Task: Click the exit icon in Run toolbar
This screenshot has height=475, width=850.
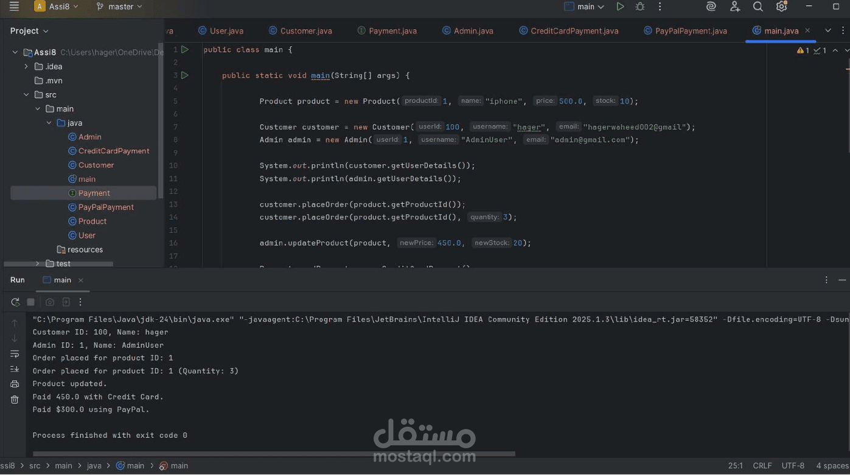Action: [66, 302]
